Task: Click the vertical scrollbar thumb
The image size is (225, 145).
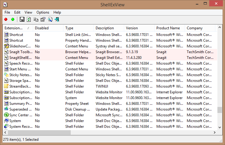Action: click(x=220, y=110)
